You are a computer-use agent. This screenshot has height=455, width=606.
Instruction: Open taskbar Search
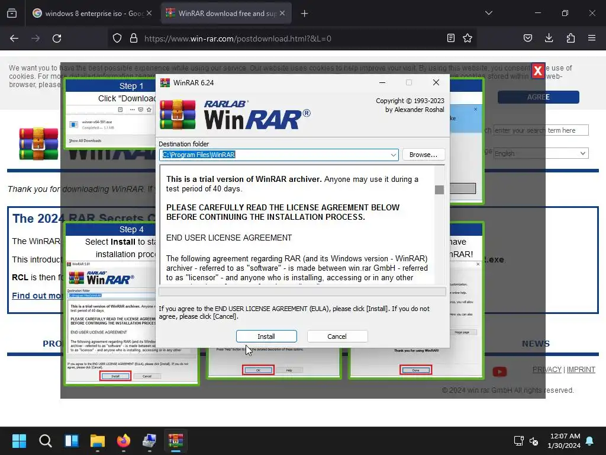(x=45, y=441)
